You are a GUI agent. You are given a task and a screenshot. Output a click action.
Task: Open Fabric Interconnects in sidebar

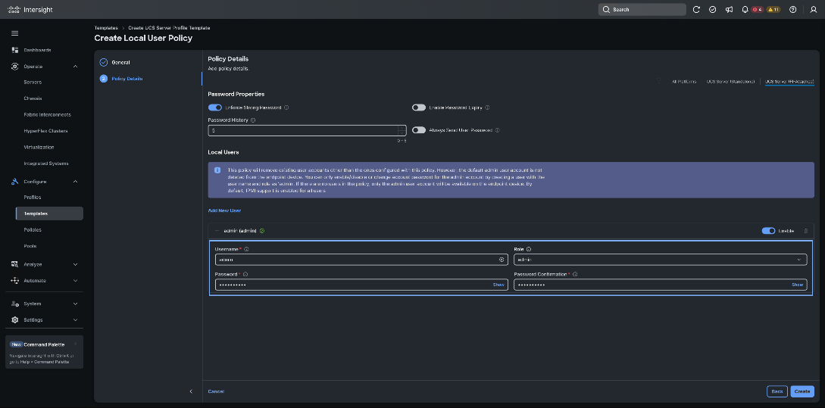pyautogui.click(x=48, y=114)
